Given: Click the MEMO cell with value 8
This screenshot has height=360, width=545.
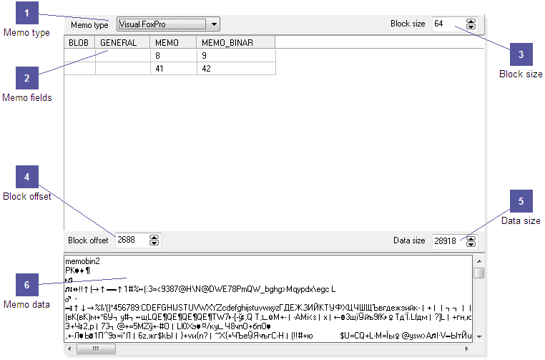Looking at the screenshot, I should tap(173, 56).
